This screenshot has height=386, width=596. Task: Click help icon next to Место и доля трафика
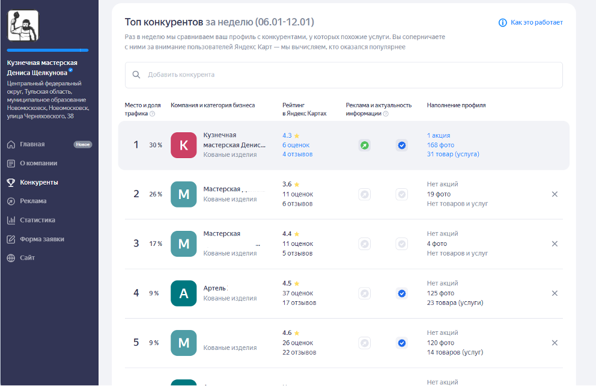(x=153, y=114)
